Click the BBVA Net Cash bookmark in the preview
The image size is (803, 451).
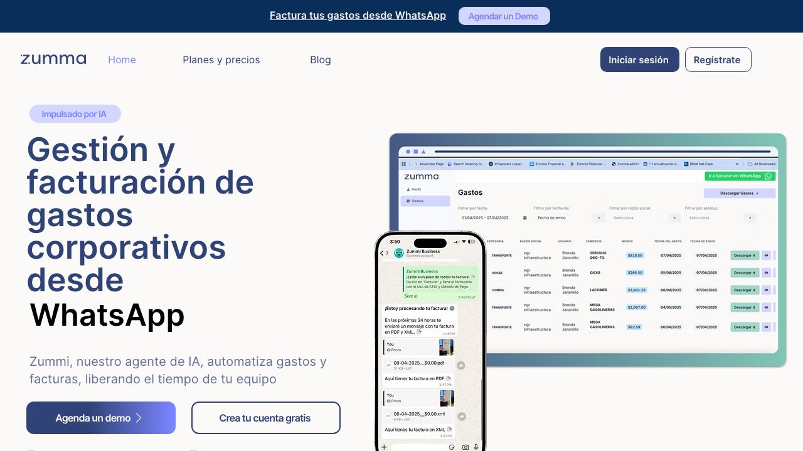point(698,164)
